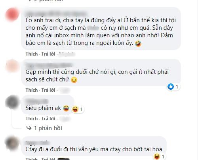Viewport: 198px width, 160px height.
Task: Open blurred author name above 'Siêu phẩm ak'
Action: click(x=37, y=101)
